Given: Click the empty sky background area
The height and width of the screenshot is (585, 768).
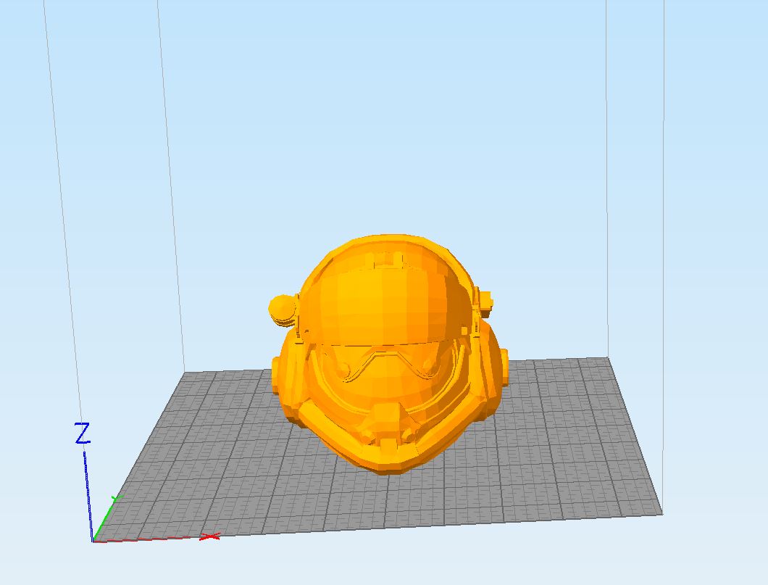Looking at the screenshot, I should point(616,109).
